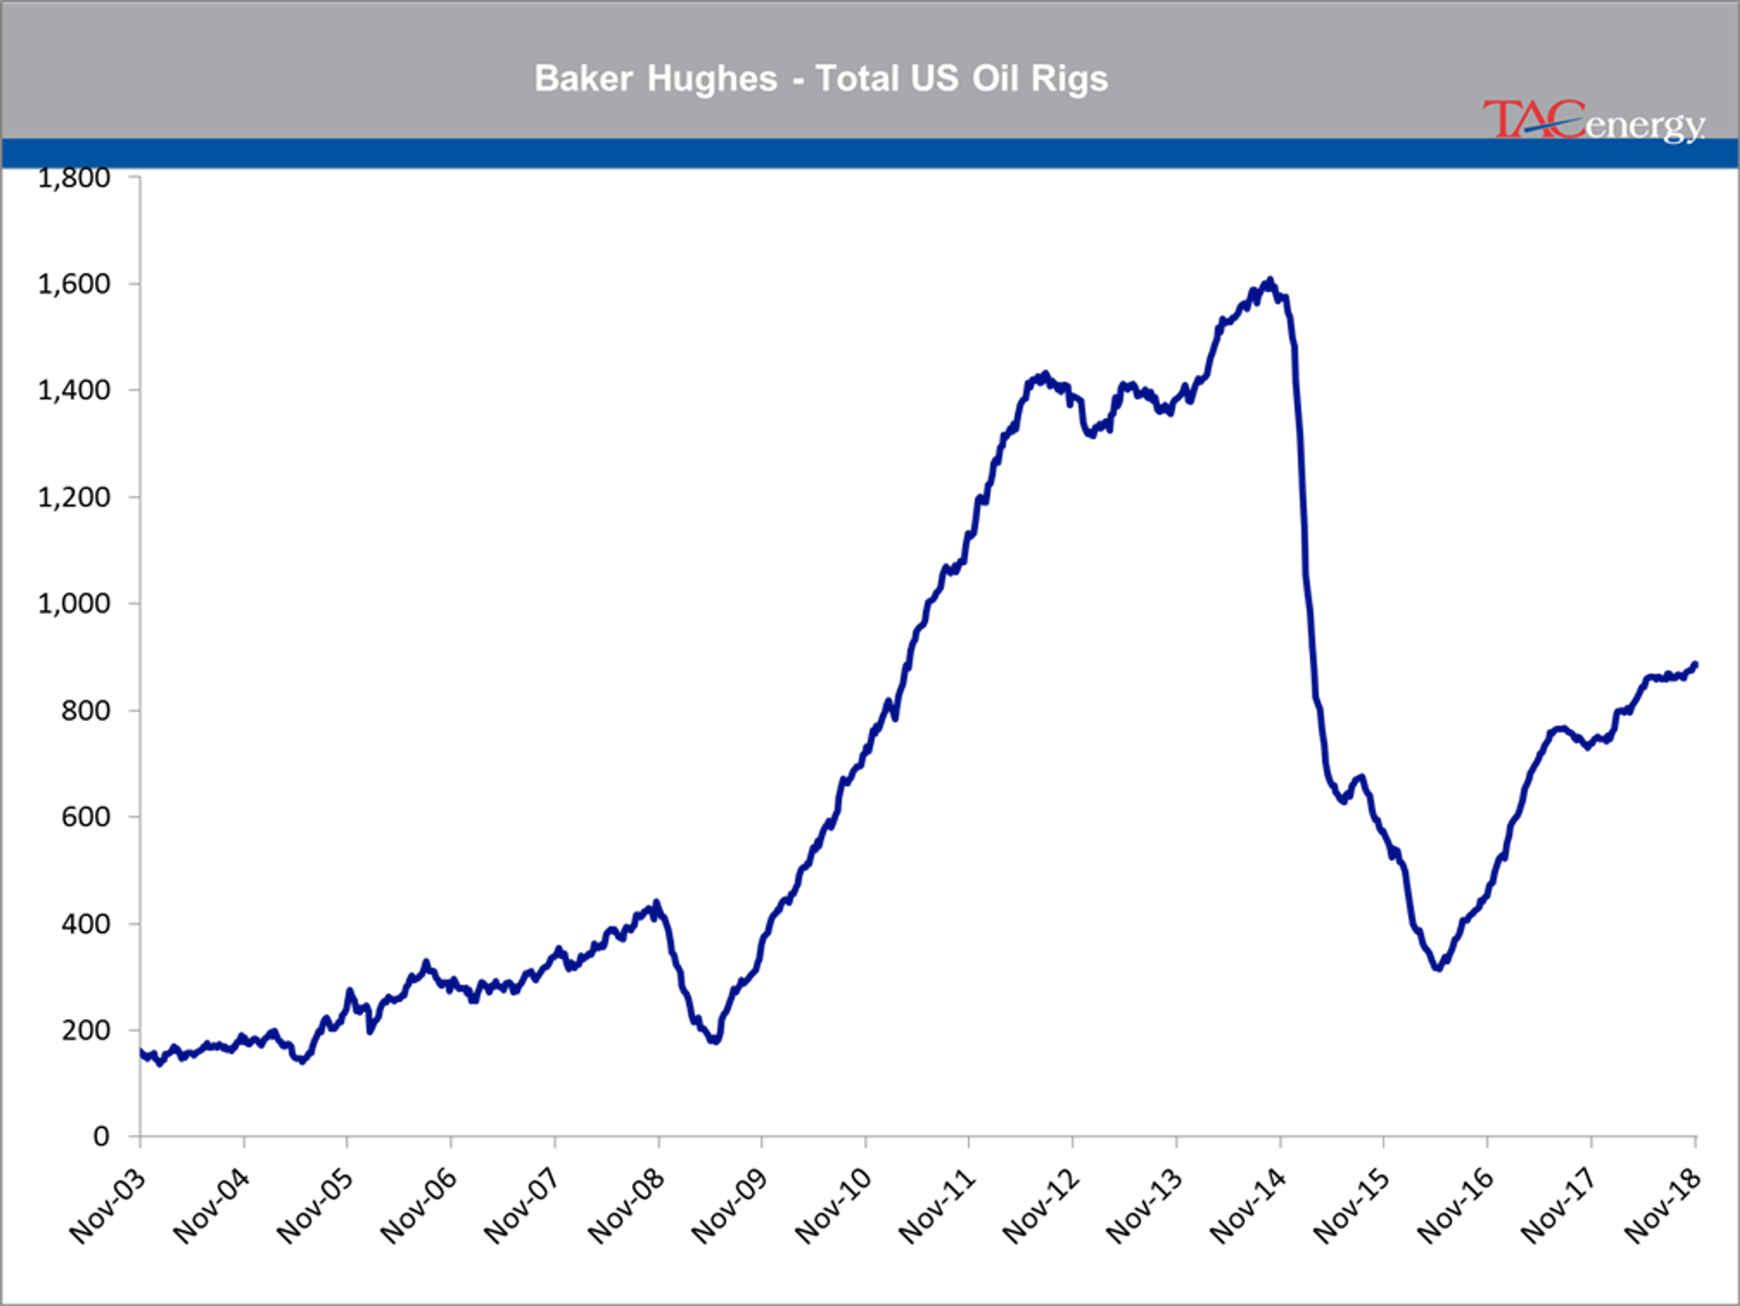Click the x-axis label 'Nov-14'
This screenshot has height=1306, width=1740.
[1247, 1206]
